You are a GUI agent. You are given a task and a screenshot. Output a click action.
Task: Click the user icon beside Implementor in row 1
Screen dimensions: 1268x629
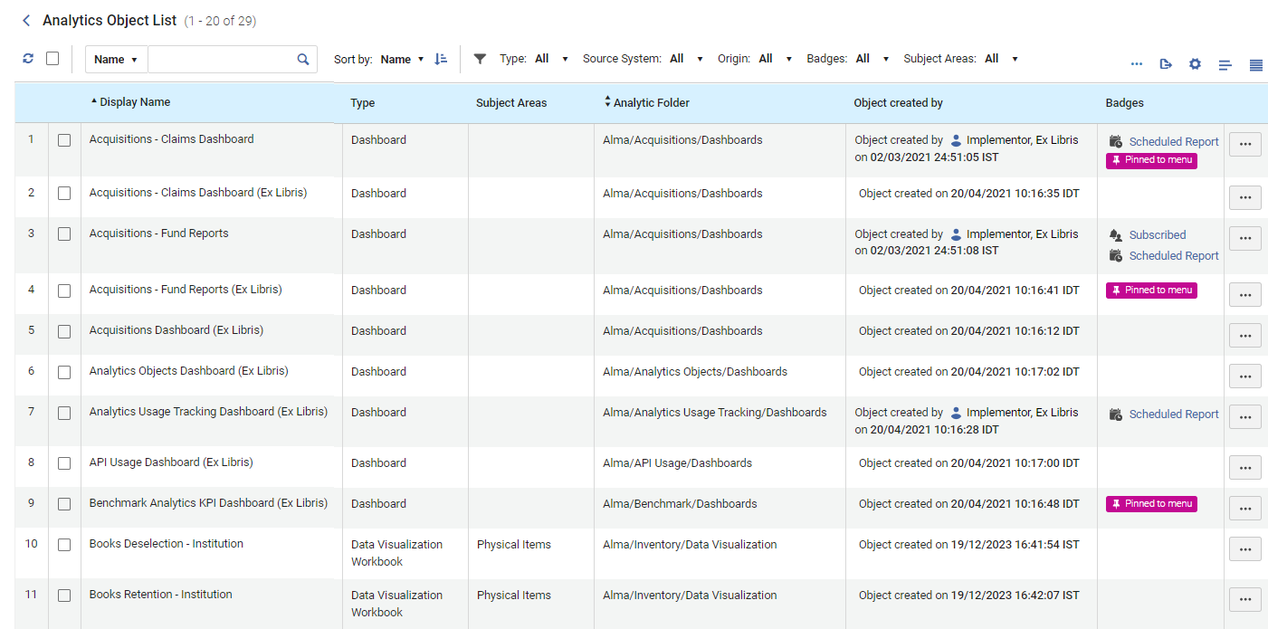point(956,140)
